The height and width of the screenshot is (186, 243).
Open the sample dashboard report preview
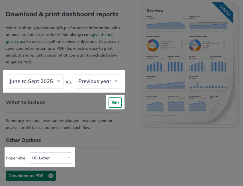pos(188,63)
